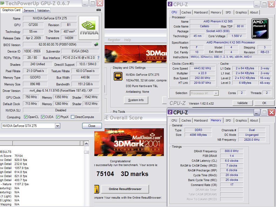The width and height of the screenshot is (276, 207).
Task: Switch to the Validation tab in GPU-Z
Action: 43,11
